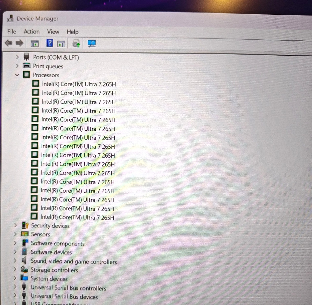
Task: Select the Software devices category icon
Action: 24,251
